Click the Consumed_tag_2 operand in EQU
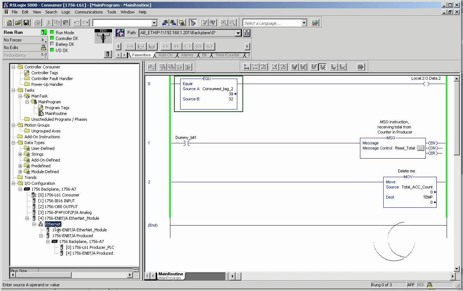463x291 pixels. click(x=218, y=89)
